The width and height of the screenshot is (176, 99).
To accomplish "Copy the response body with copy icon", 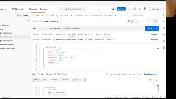I will 150,80.
